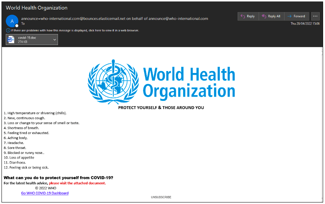Click the Reply button
This screenshot has width=325, height=204.
click(x=248, y=16)
